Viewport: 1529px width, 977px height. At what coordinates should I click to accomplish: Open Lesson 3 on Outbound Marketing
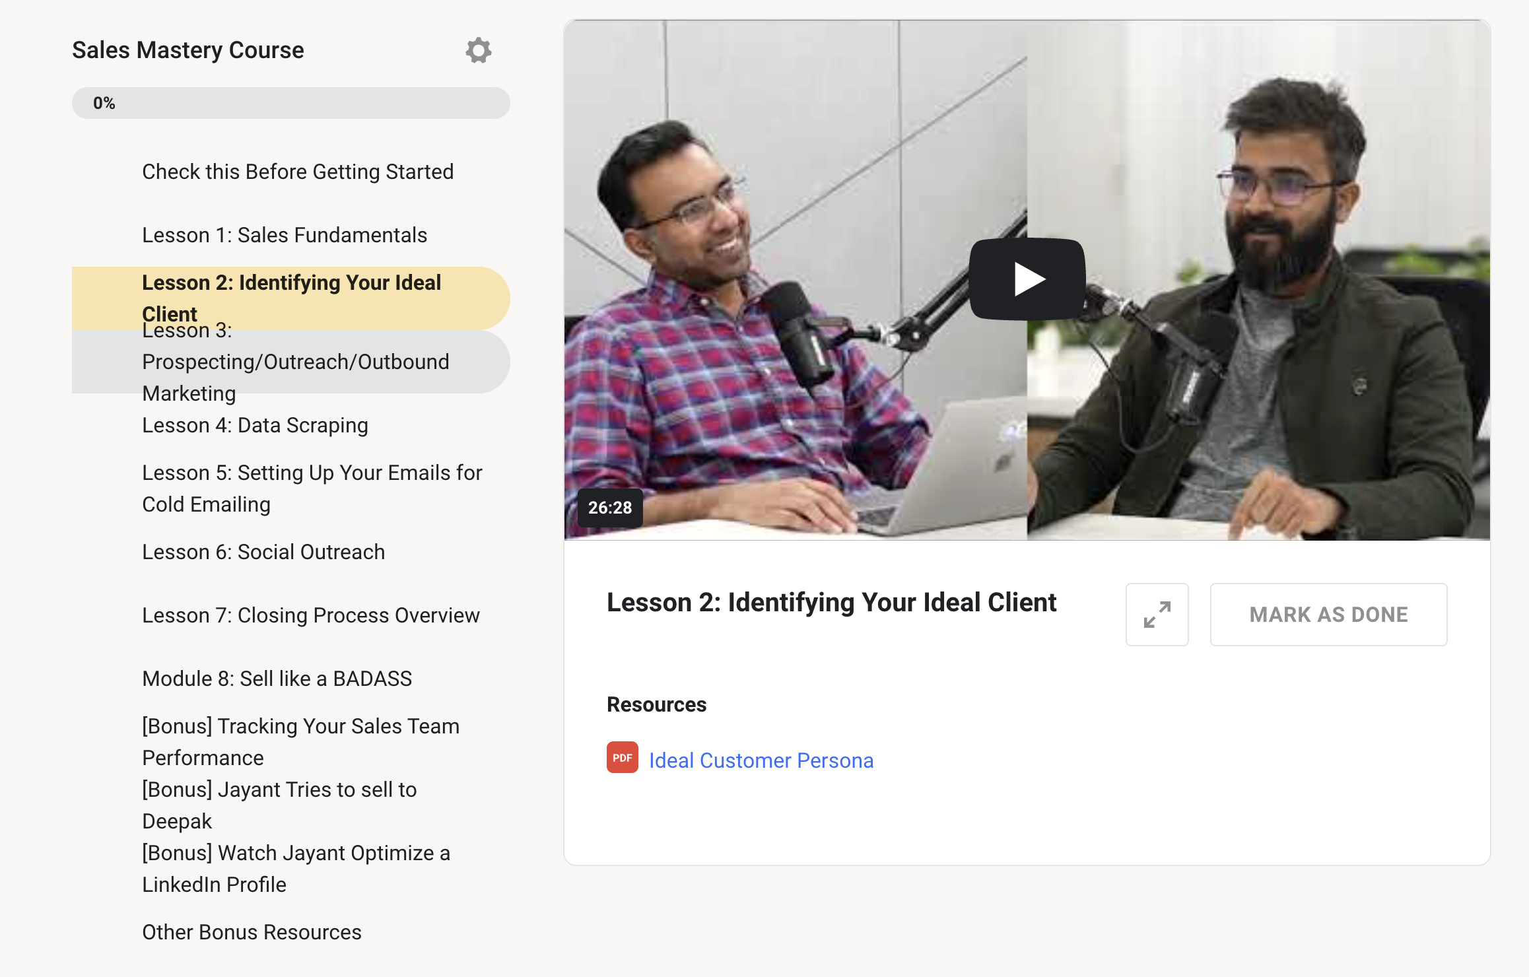[x=295, y=361]
